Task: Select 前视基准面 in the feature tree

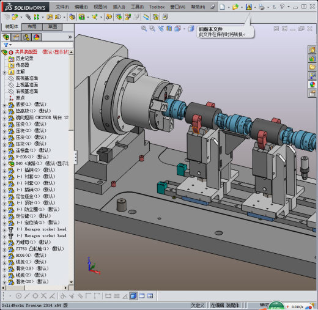Action: pos(27,78)
